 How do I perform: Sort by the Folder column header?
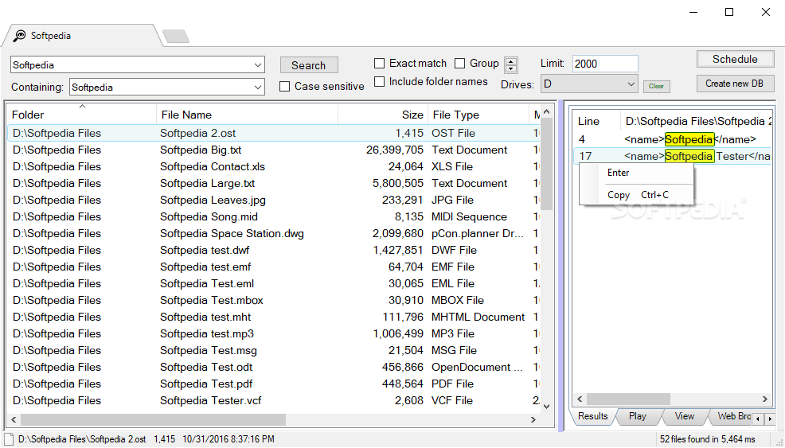tap(81, 115)
